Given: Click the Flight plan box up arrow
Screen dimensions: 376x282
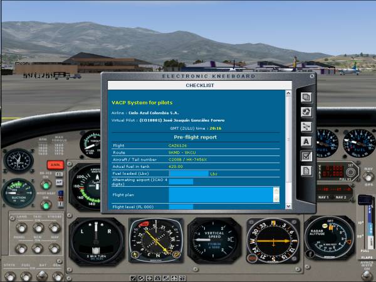Looking at the screenshot, I should [x=276, y=191].
